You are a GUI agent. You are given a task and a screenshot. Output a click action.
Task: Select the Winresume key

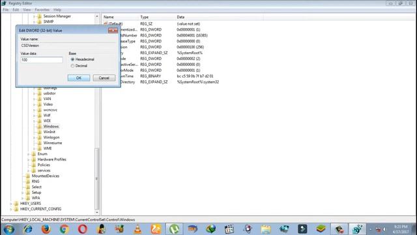pos(53,143)
